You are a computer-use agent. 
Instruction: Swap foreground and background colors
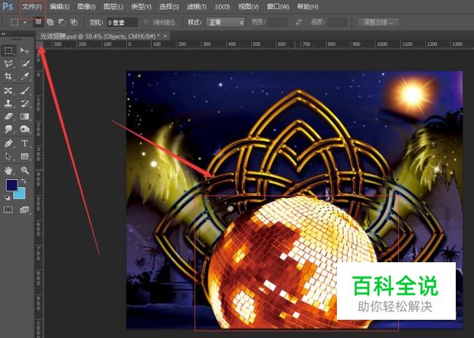[23, 181]
